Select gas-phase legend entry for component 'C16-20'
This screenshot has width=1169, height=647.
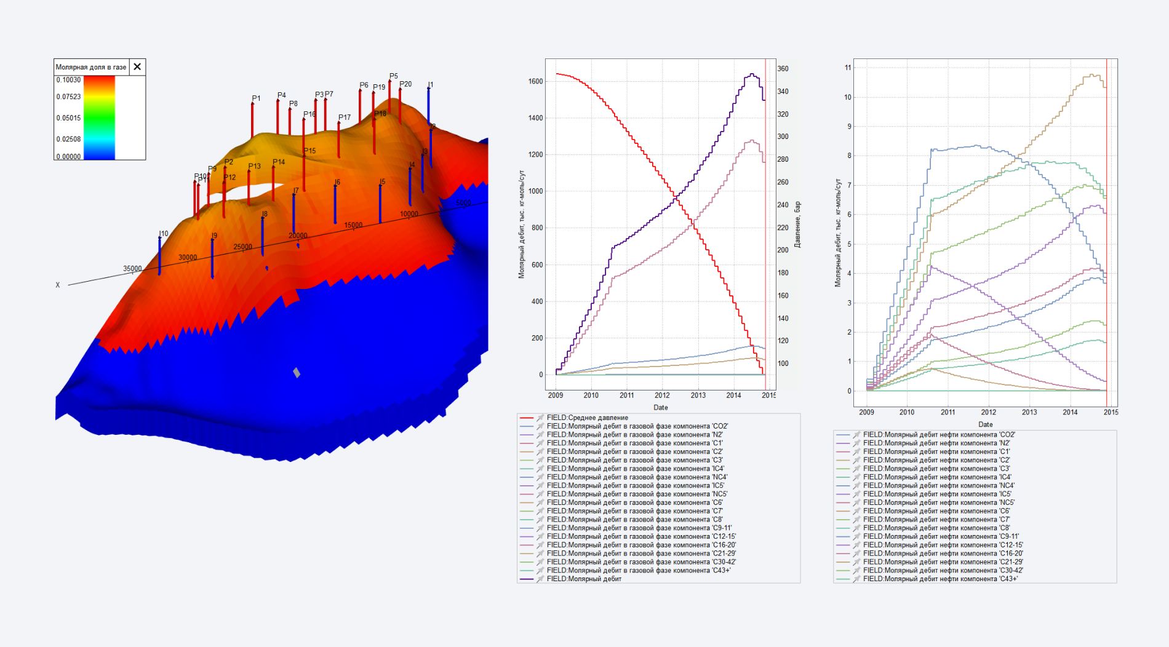tap(642, 545)
